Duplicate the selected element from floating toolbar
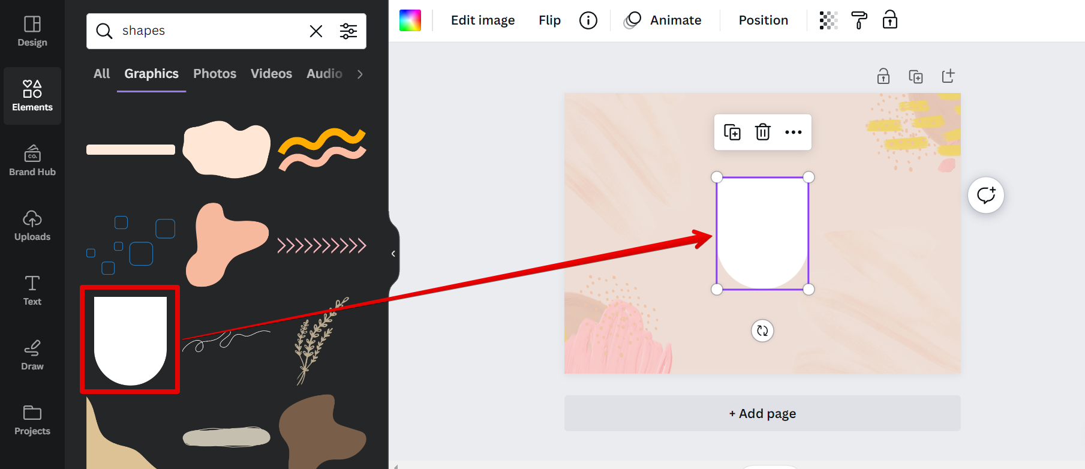Screen dimensions: 1085x469 pyautogui.click(x=732, y=132)
